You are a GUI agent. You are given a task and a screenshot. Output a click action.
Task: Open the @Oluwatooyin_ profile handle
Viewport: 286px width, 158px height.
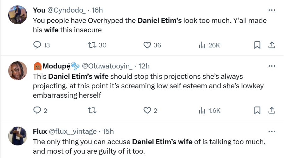click(107, 66)
